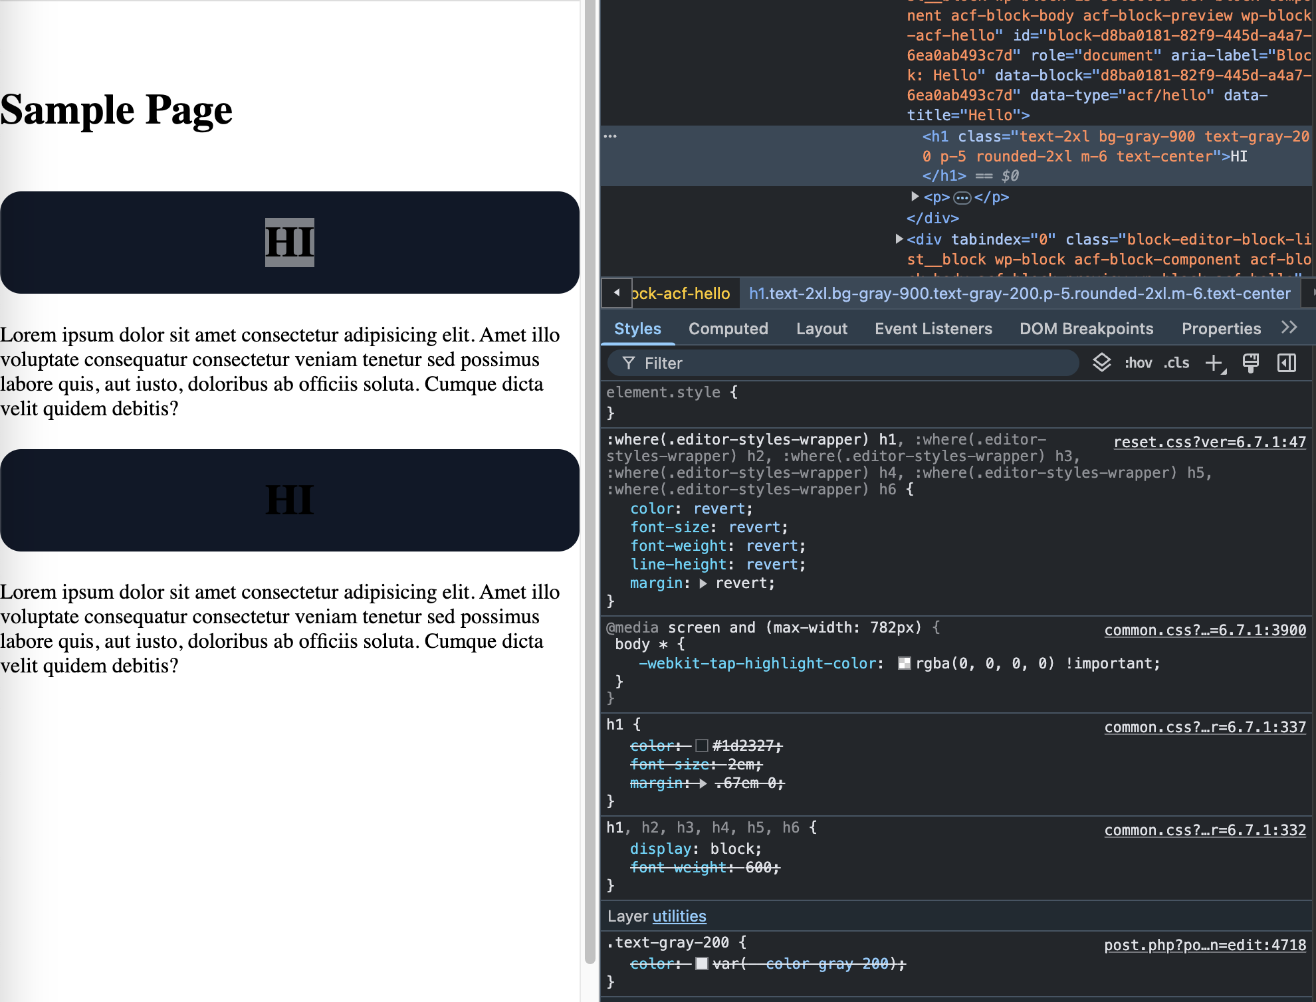Toggle the .cls element classes panel
This screenshot has height=1002, width=1316.
pos(1176,363)
